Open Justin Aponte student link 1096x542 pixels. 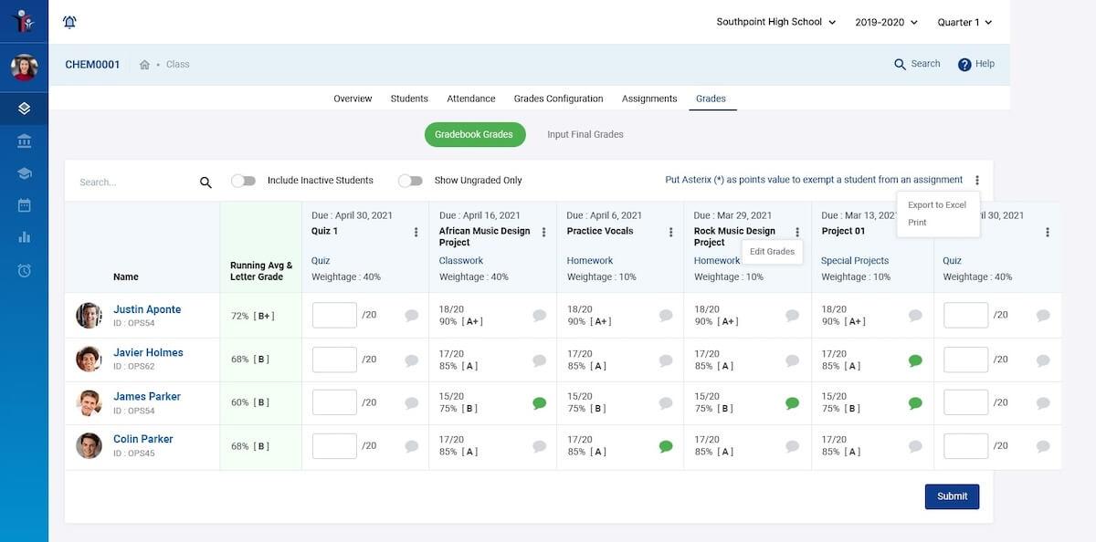pos(147,309)
